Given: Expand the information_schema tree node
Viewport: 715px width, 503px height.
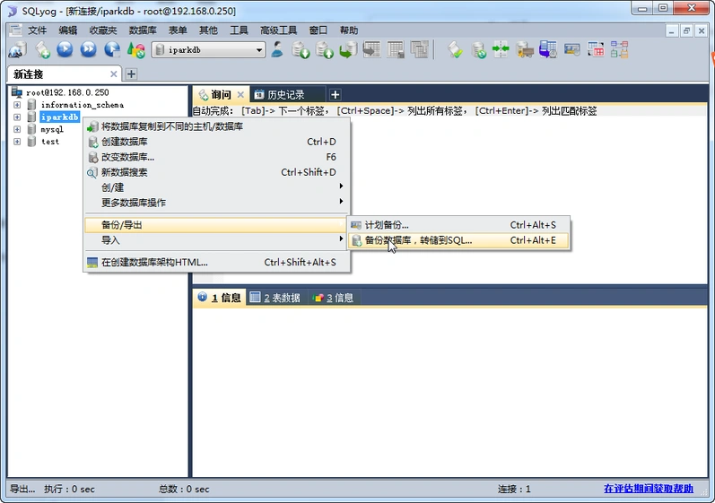Looking at the screenshot, I should pos(17,105).
